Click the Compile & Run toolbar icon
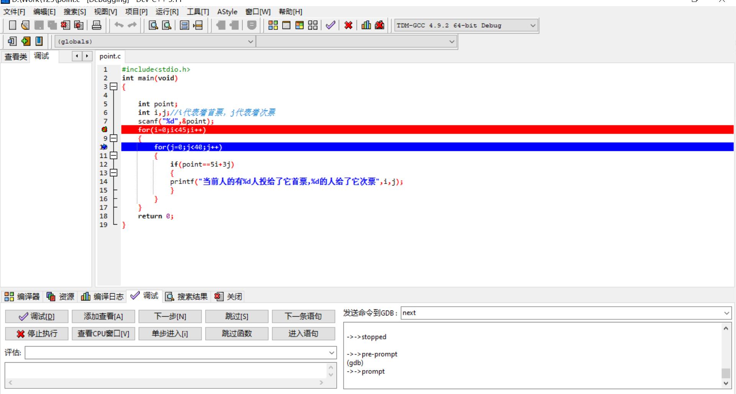The width and height of the screenshot is (736, 394). click(299, 25)
